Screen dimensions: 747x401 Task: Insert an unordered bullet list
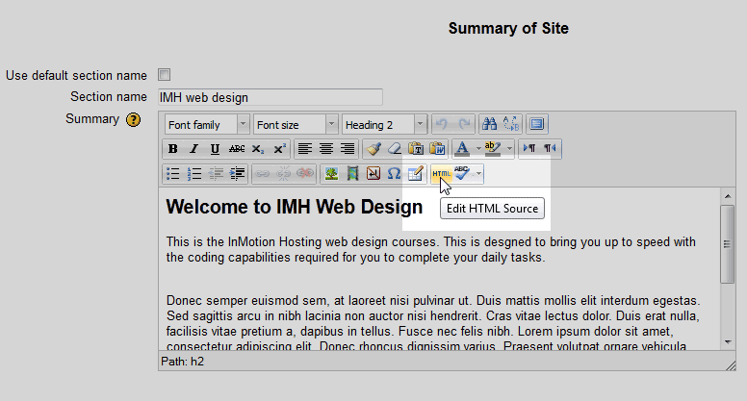[x=173, y=174]
